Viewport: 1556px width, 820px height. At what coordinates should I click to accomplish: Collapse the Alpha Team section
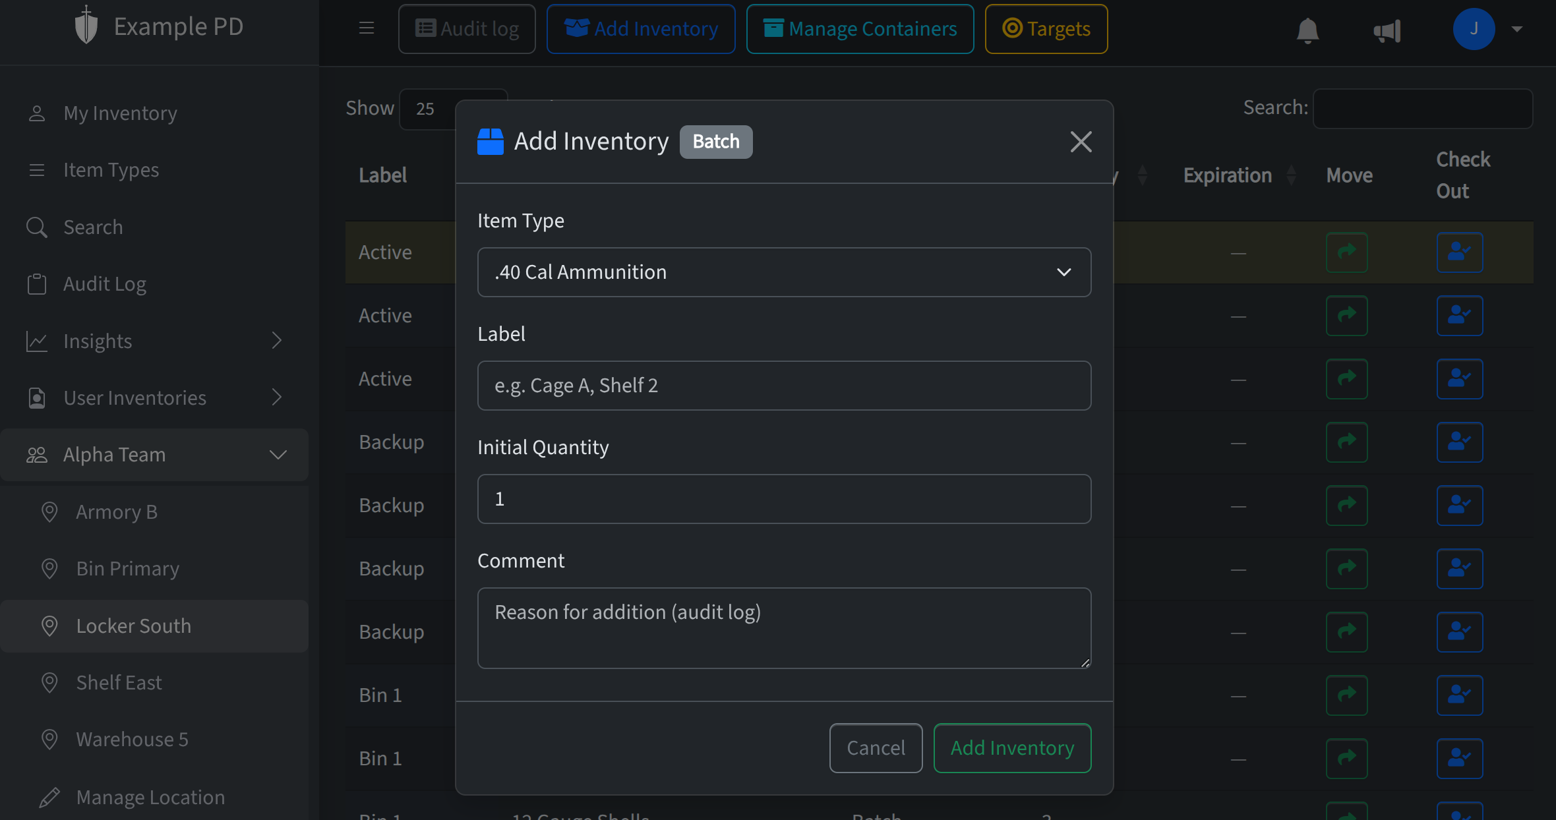(x=278, y=454)
